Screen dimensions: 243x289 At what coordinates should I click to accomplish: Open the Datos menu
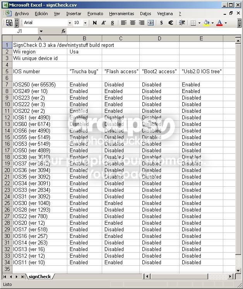point(145,14)
